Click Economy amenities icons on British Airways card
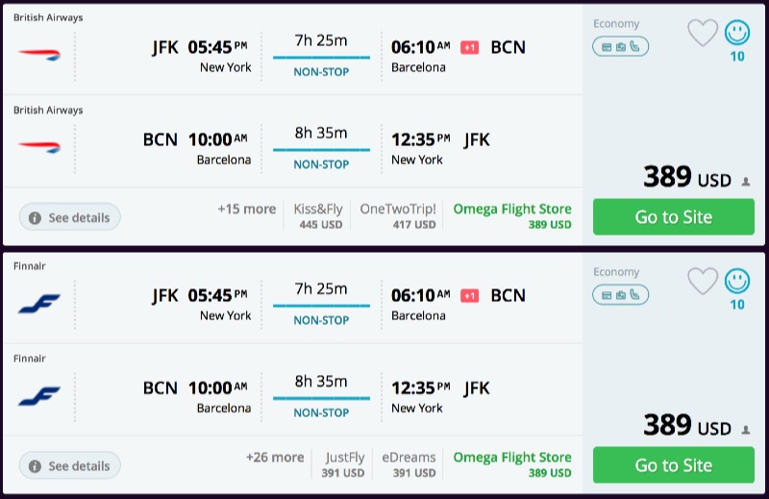769x499 pixels. [620, 46]
